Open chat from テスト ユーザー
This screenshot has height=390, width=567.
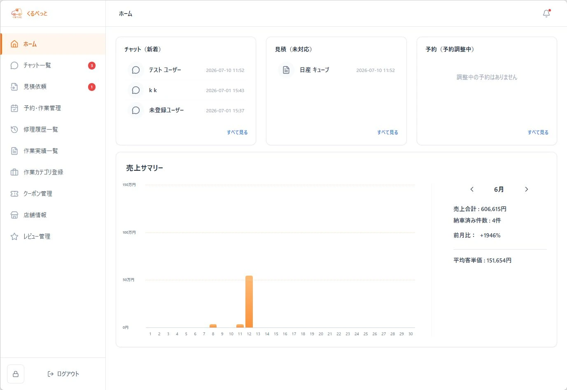(x=186, y=70)
